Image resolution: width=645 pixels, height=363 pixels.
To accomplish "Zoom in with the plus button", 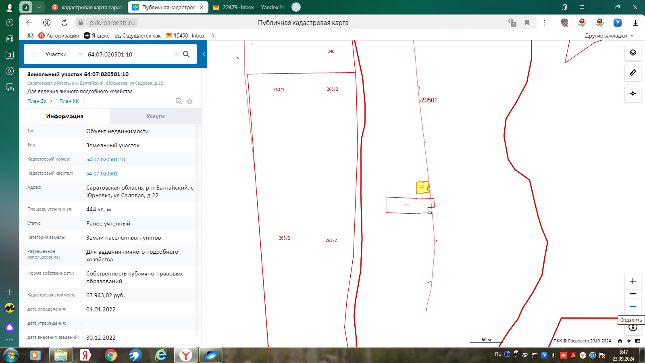I will tap(633, 281).
